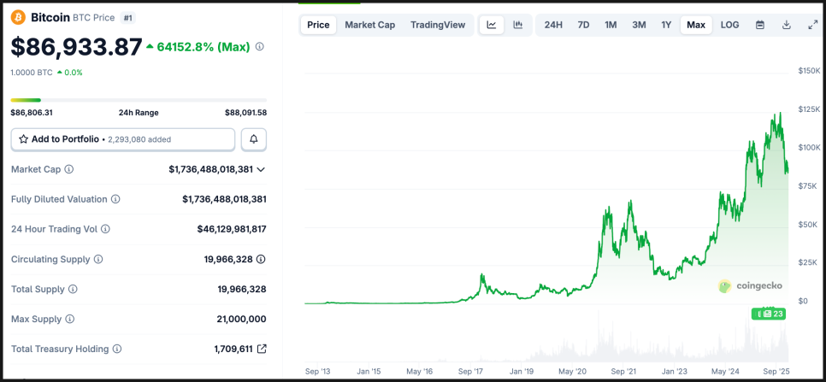Click the price alert bell icon
Viewport: 826px width, 382px height.
[254, 139]
